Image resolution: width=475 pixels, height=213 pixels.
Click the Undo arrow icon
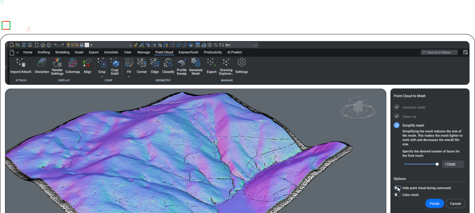click(56, 45)
